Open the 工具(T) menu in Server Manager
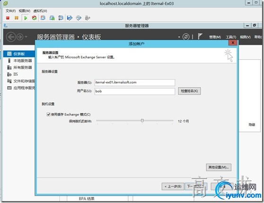This screenshot has width=264, height=203. [x=231, y=37]
